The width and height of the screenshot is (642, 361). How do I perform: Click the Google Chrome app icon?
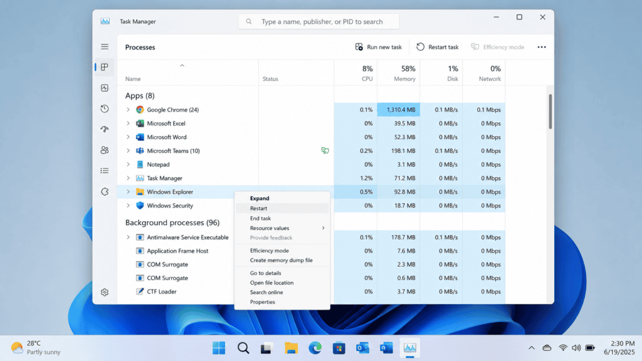pyautogui.click(x=140, y=110)
